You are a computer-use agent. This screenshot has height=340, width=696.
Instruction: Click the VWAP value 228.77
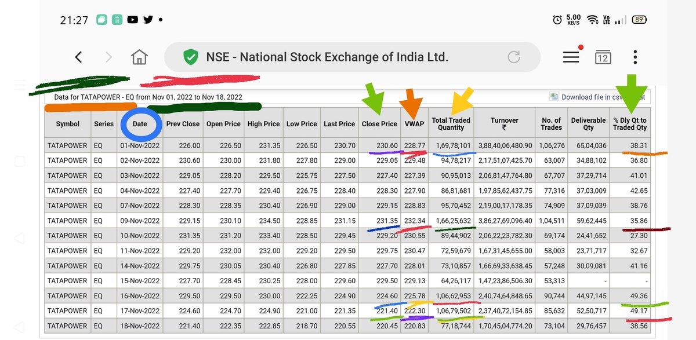click(x=414, y=145)
